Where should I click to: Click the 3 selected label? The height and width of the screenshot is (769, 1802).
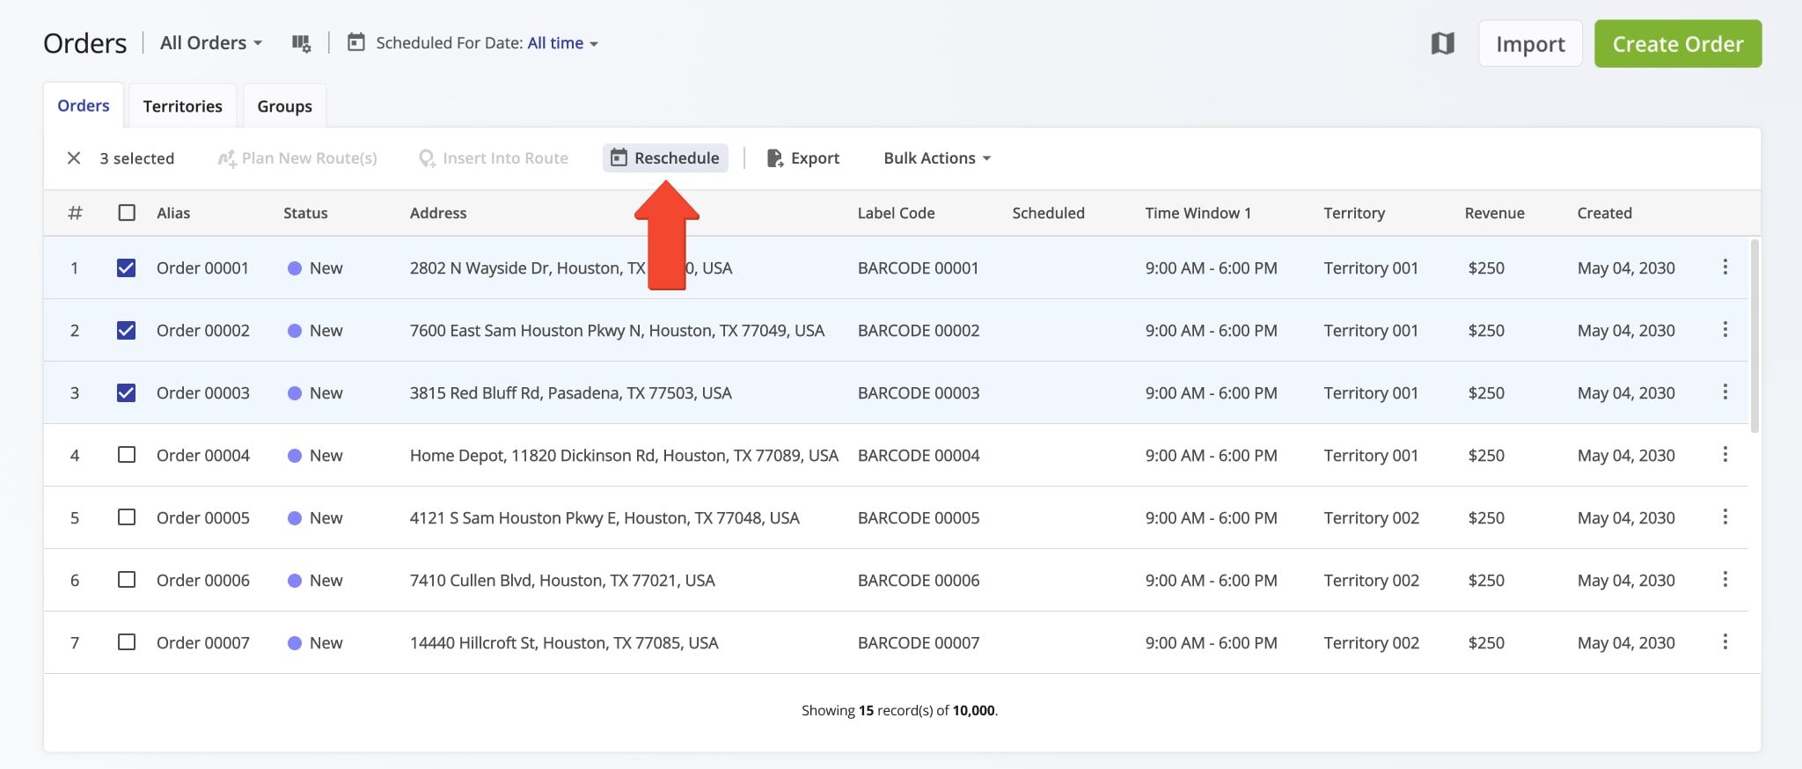136,158
